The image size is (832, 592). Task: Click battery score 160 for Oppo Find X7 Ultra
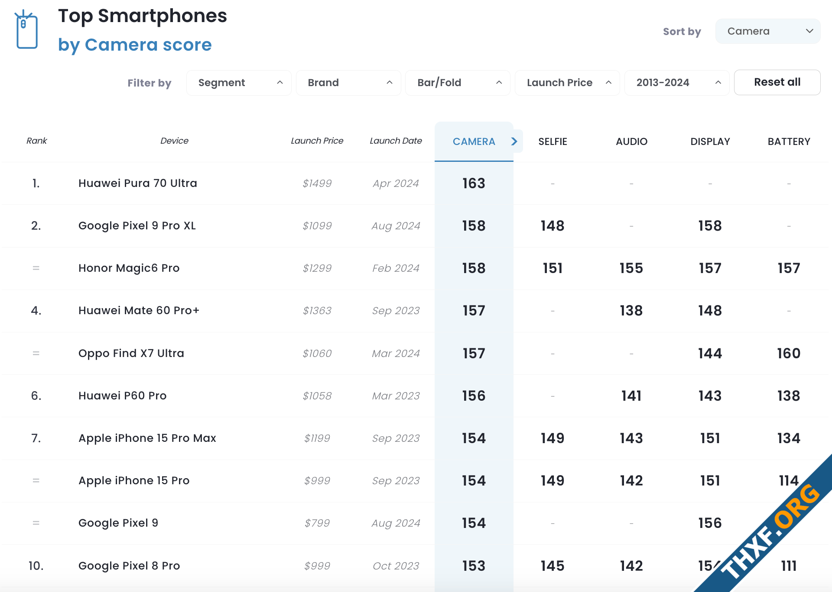[789, 353]
